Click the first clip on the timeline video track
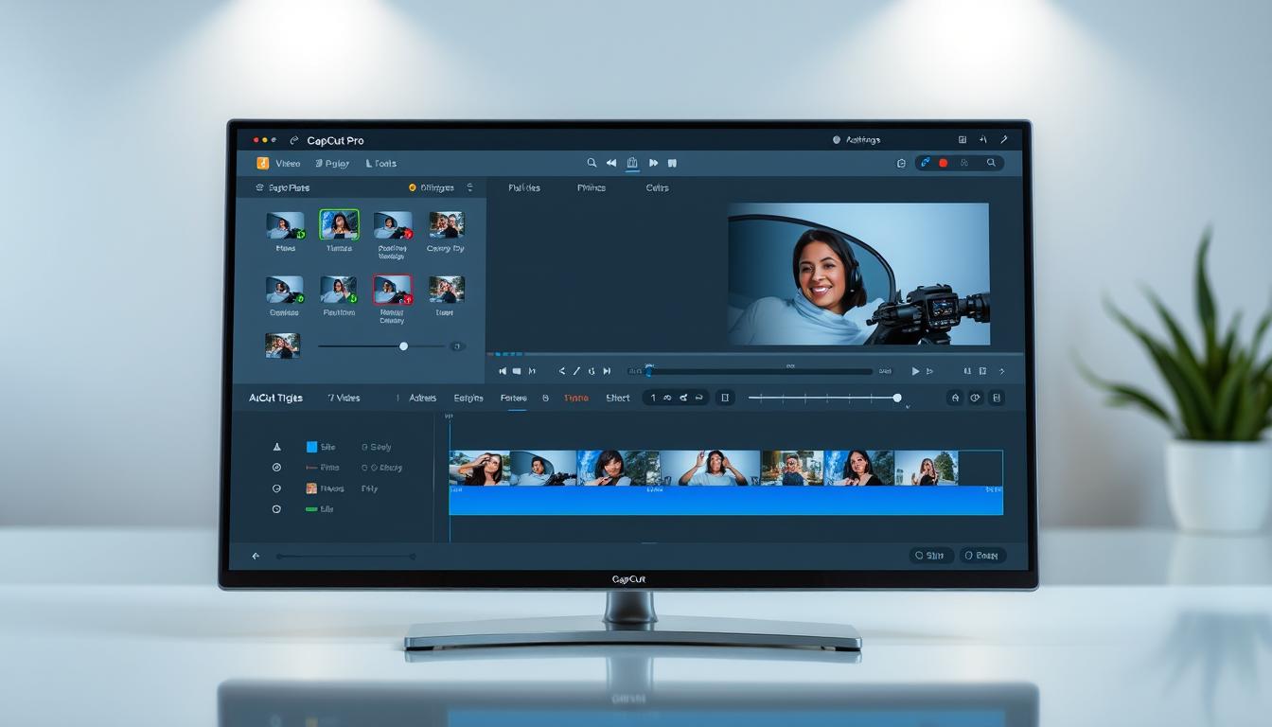The width and height of the screenshot is (1272, 727). [x=480, y=468]
